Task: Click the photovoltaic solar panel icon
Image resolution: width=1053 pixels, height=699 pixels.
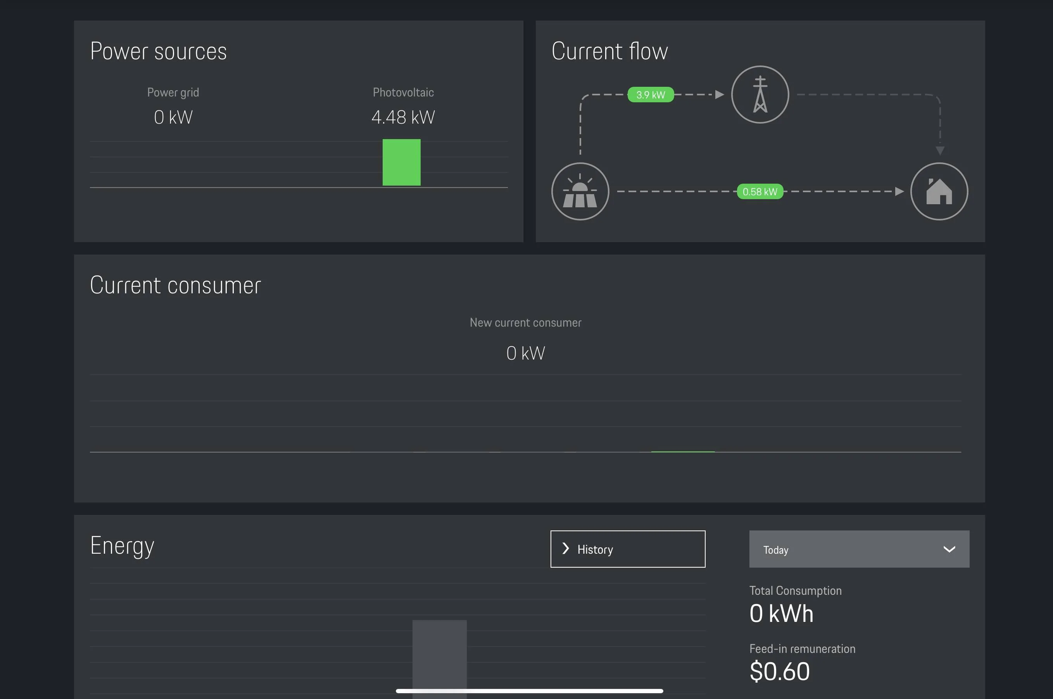Action: tap(580, 191)
